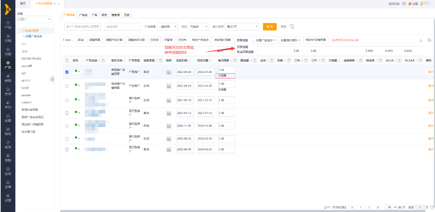Image resolution: width=435 pixels, height=212 pixels.
Task: Open the 监控 monitoring section
Action: (8, 171)
